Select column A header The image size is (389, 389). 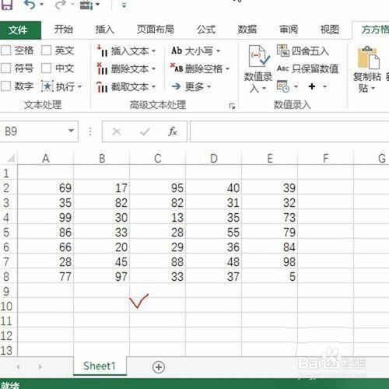click(x=46, y=158)
